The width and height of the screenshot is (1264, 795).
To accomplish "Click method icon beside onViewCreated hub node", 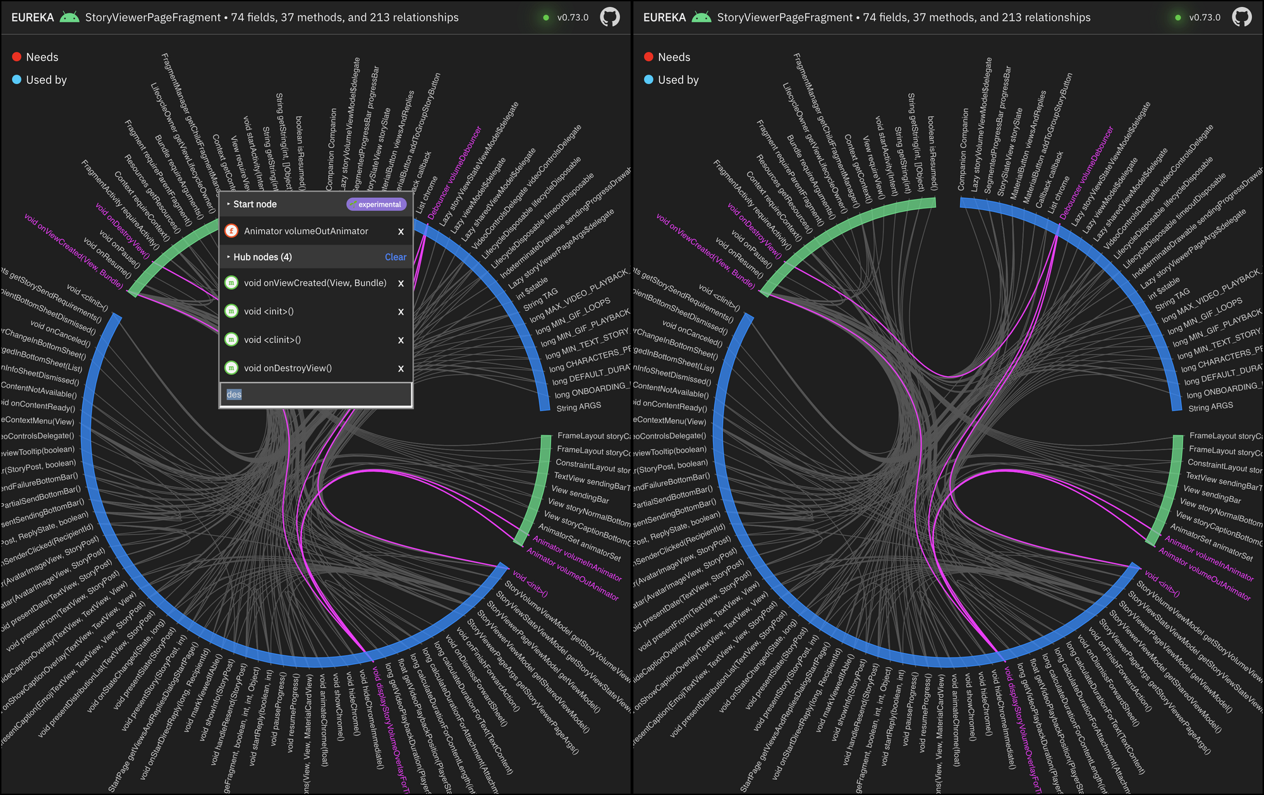I will 231,283.
